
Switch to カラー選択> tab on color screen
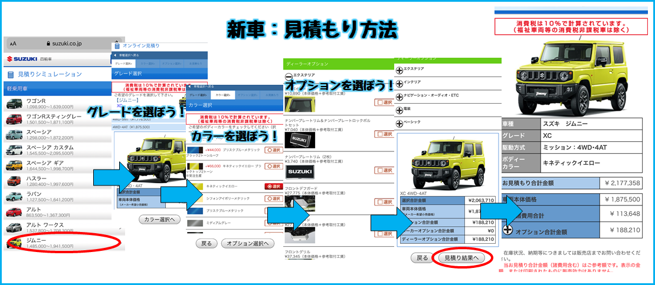click(x=224, y=95)
